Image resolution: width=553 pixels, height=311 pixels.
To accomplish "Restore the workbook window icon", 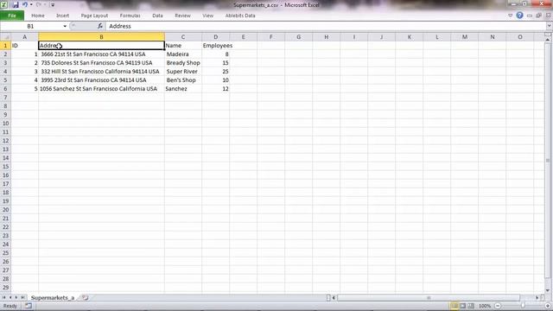I will pos(538,16).
